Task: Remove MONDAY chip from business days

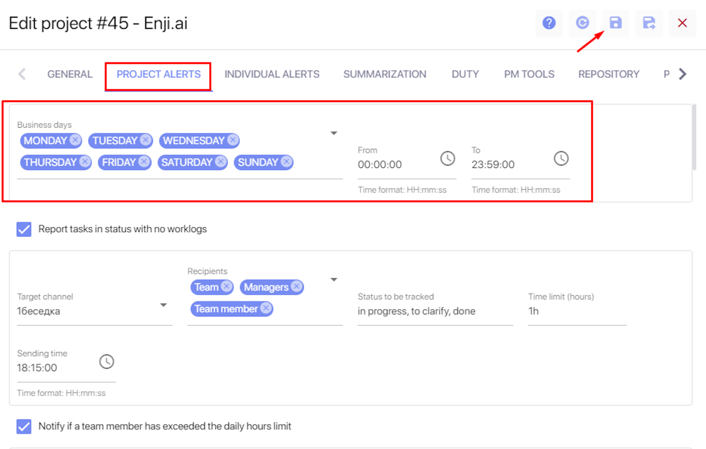Action: 75,140
